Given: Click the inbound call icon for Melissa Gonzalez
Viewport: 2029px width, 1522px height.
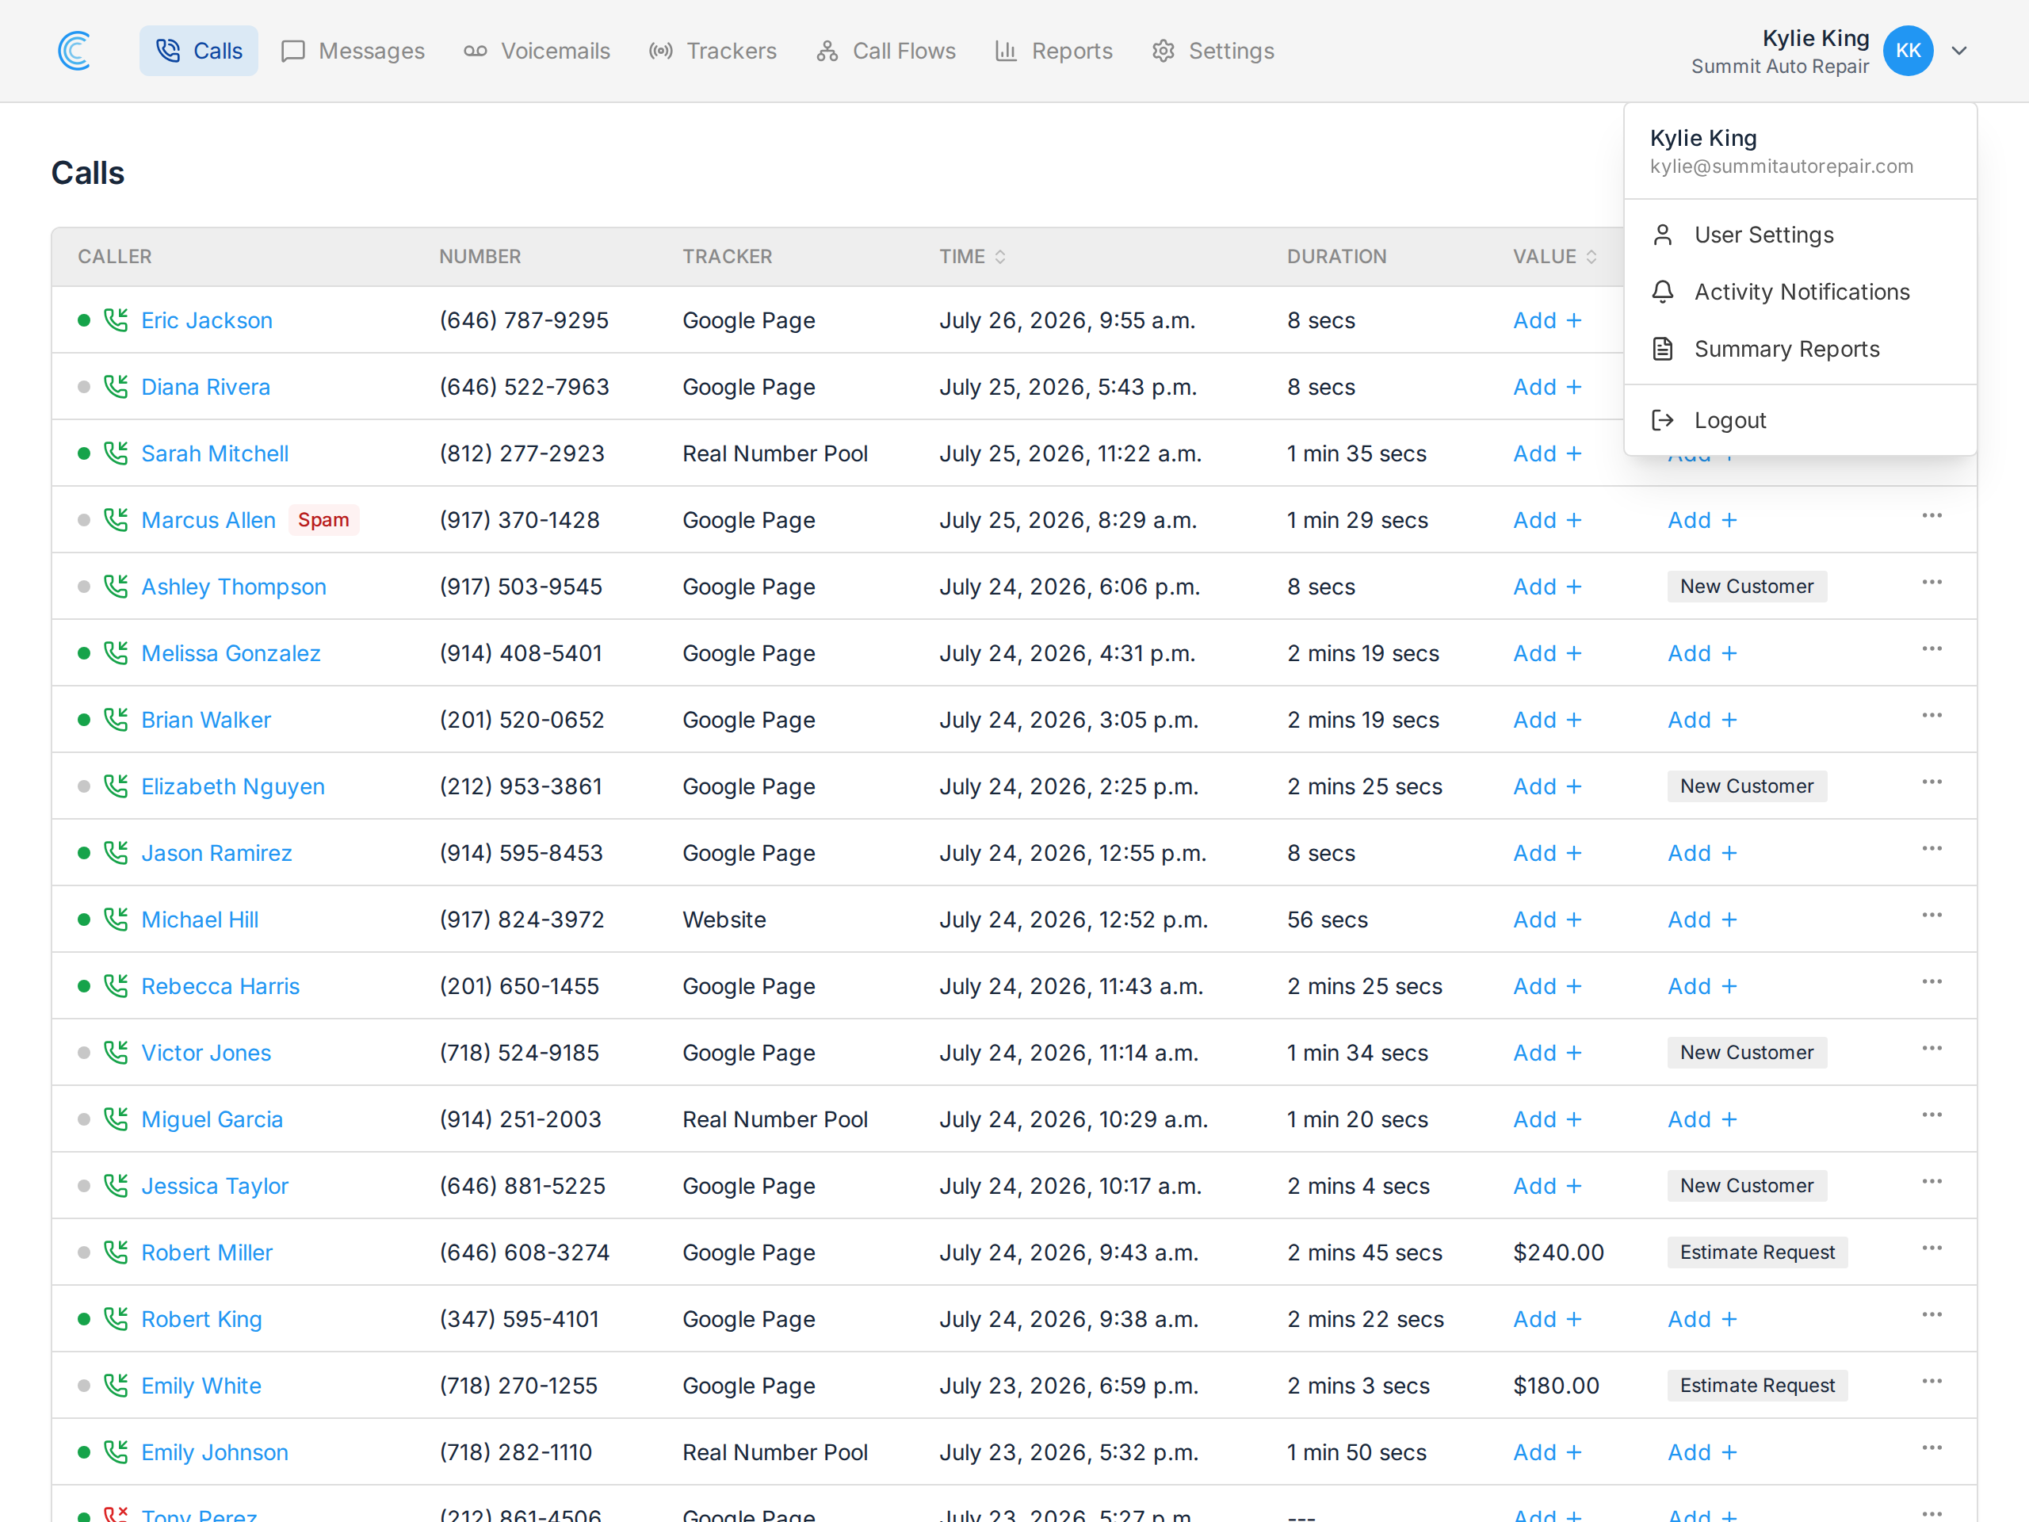Looking at the screenshot, I should click(x=116, y=653).
